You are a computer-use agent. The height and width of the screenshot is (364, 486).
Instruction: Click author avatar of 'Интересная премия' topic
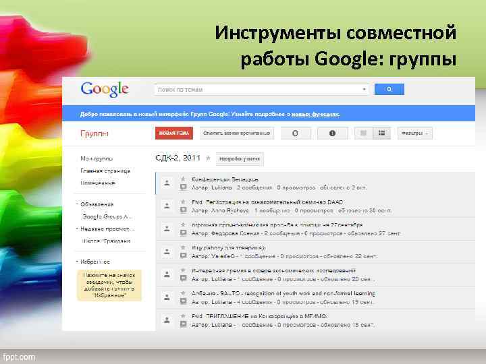coord(167,274)
